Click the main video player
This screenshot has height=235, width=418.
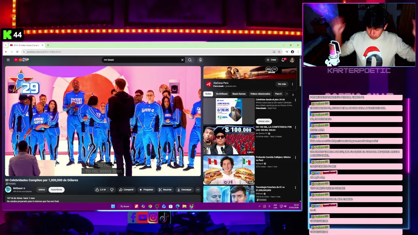(x=103, y=121)
